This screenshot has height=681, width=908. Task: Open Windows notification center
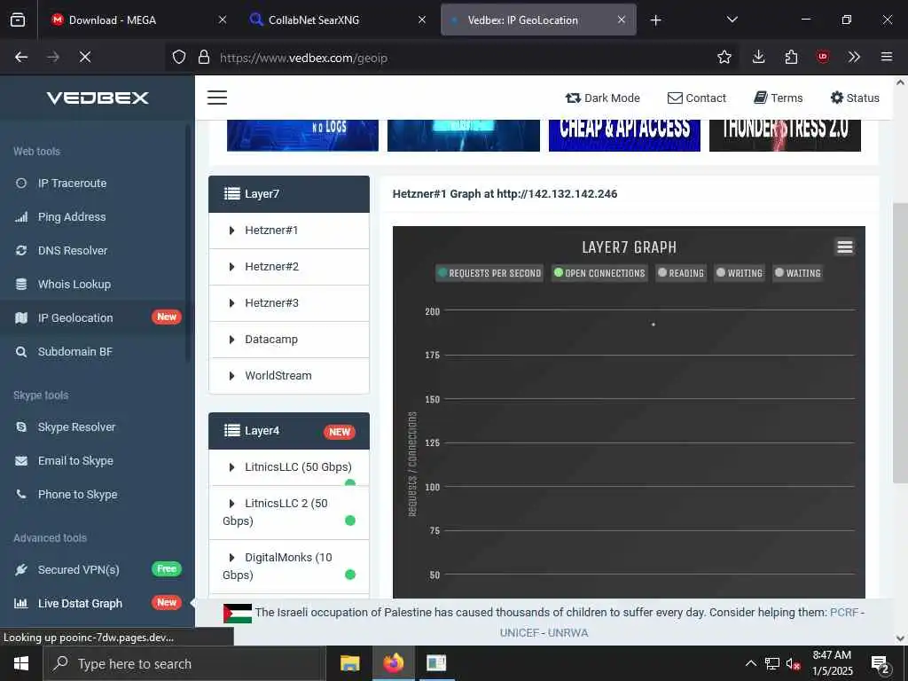pos(880,664)
